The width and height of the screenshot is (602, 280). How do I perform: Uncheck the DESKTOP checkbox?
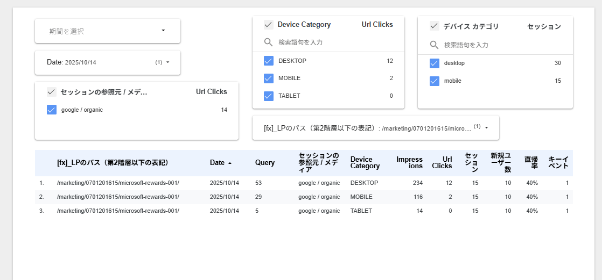[268, 61]
